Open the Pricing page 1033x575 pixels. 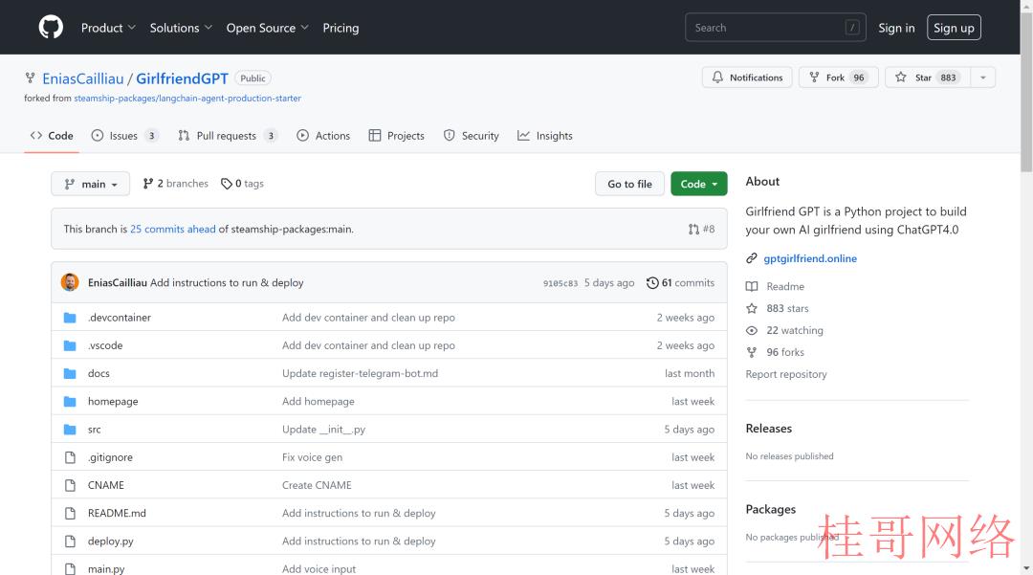341,28
